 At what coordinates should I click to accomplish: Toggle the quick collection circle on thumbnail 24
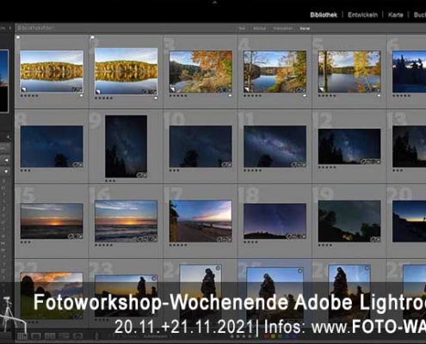point(218,268)
